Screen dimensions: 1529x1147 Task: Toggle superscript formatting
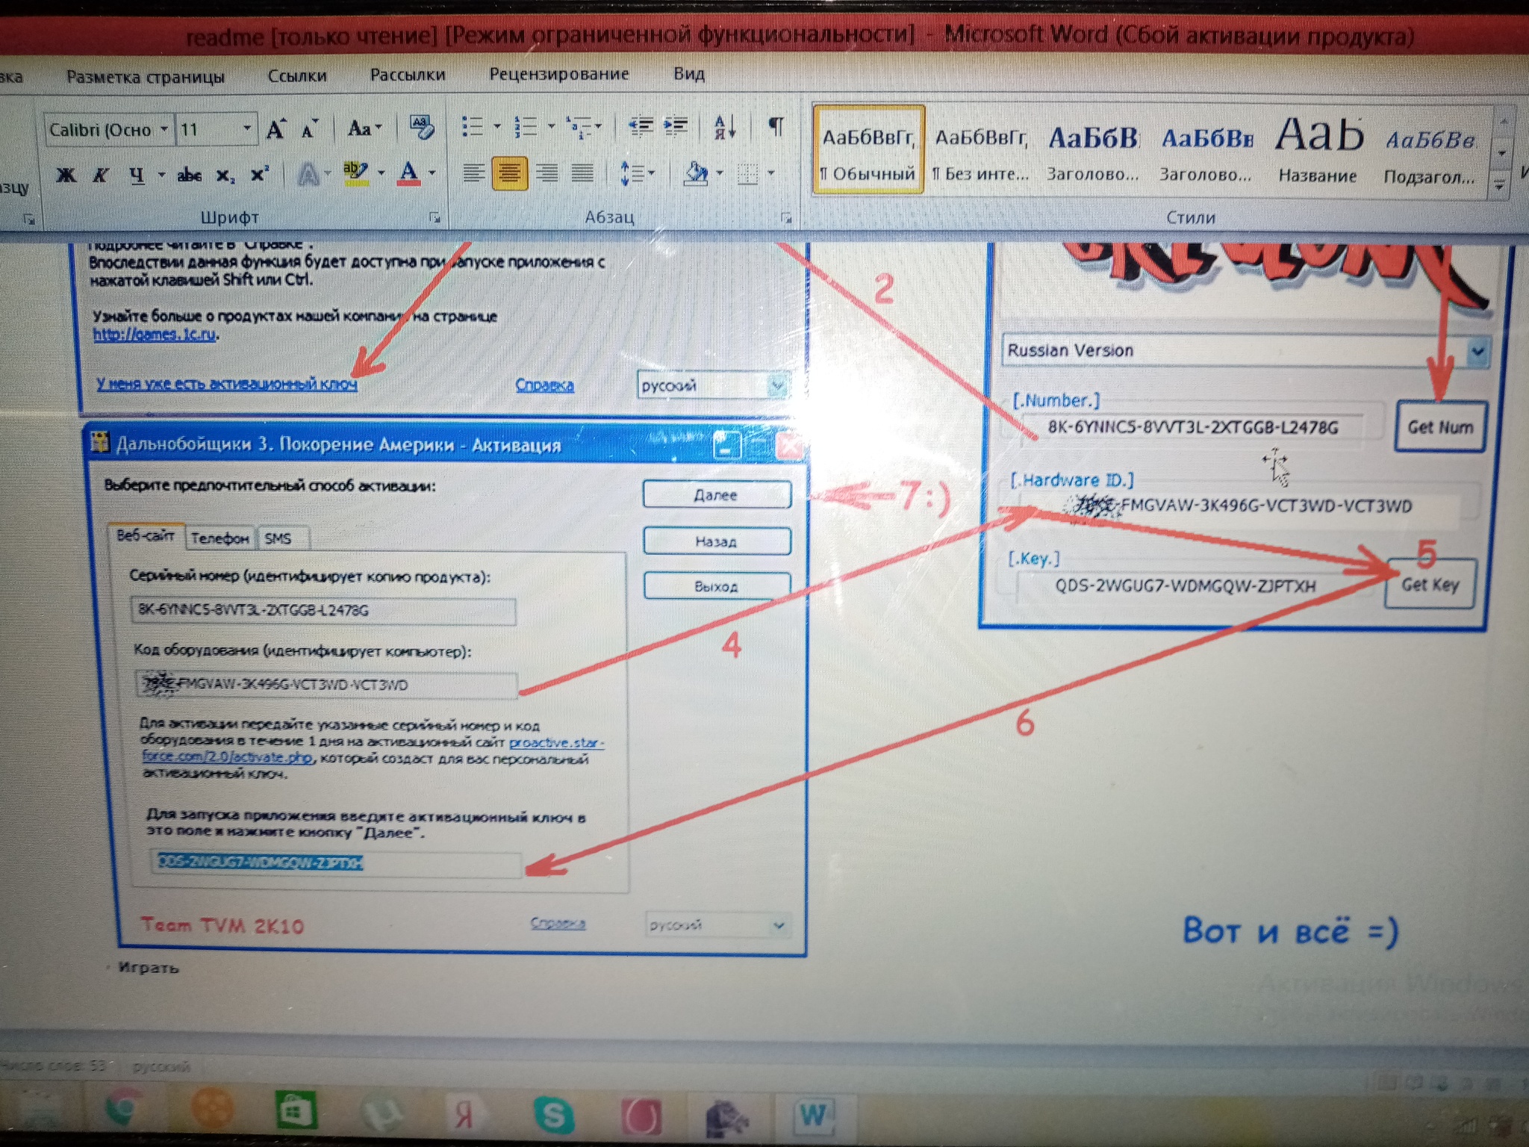pyautogui.click(x=258, y=175)
